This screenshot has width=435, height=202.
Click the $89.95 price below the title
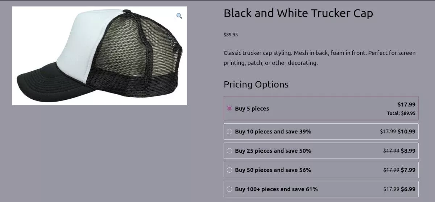coord(231,35)
